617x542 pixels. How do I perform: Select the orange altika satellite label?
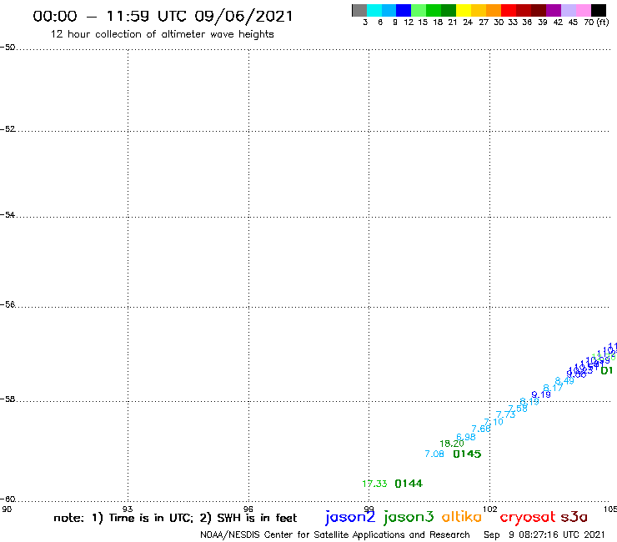(462, 516)
